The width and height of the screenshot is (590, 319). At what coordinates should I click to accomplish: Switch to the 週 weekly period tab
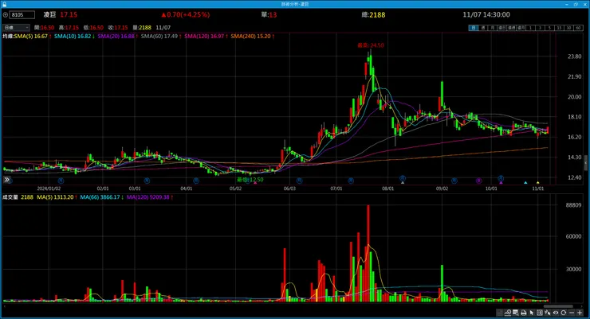coord(483,28)
